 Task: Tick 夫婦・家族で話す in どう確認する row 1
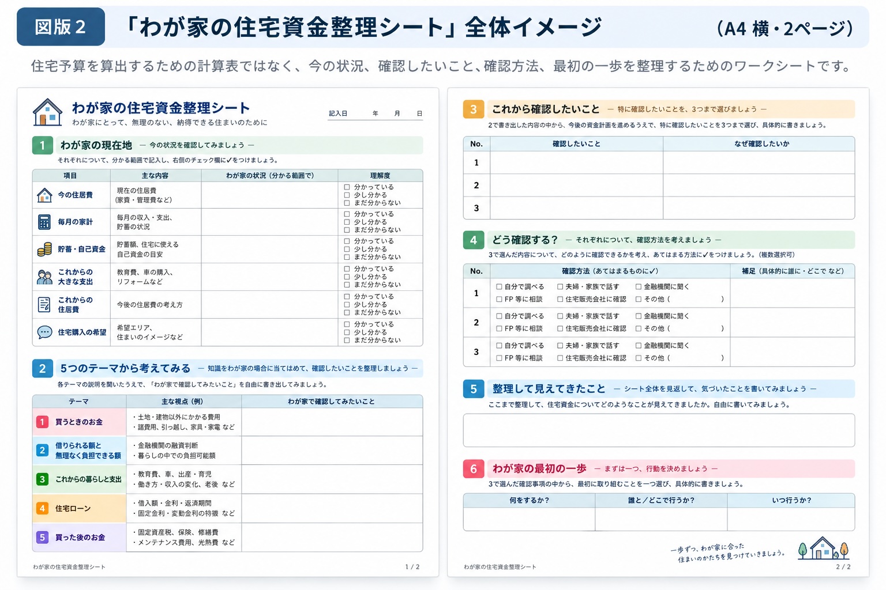[x=560, y=286]
